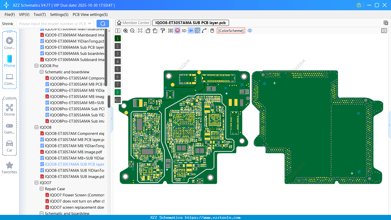This screenshot has height=220, width=391.
Task: Select the Zoom Out tool
Action: (132, 31)
